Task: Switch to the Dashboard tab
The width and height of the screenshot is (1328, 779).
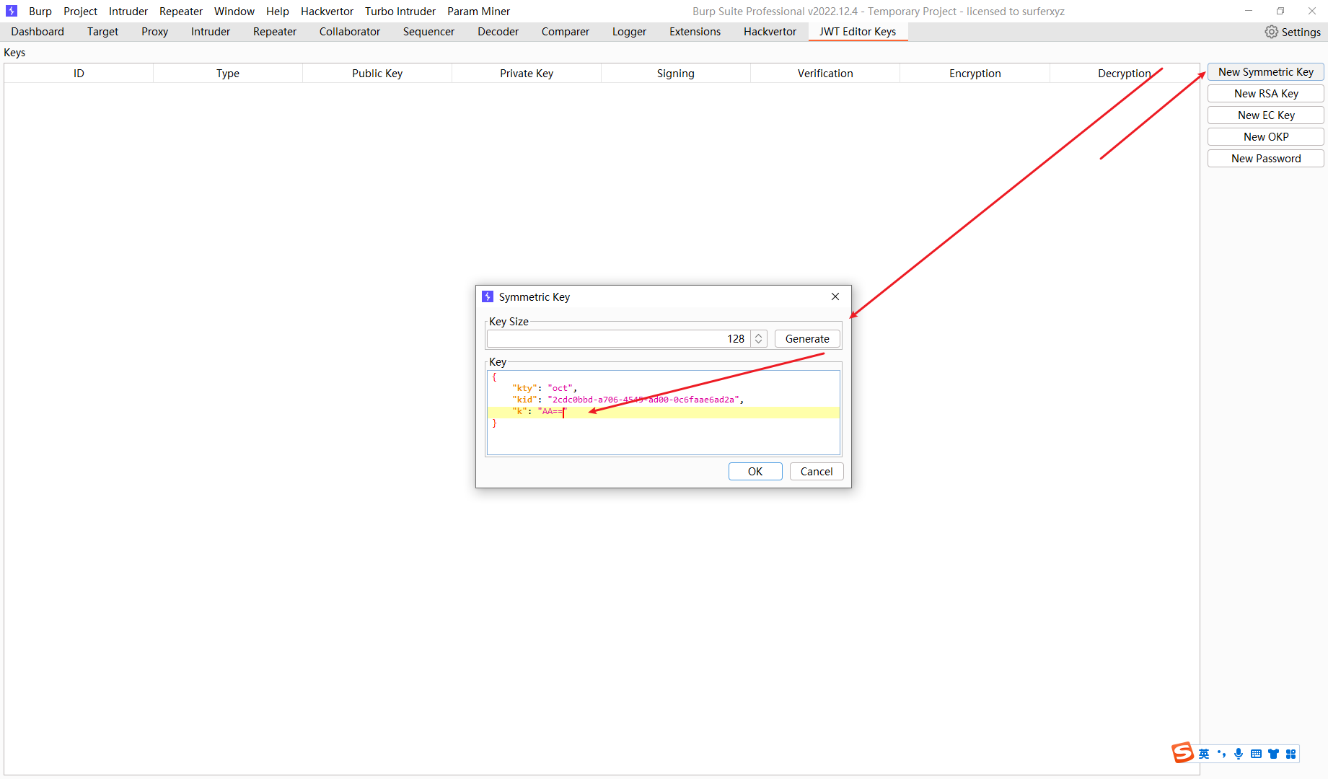Action: point(38,32)
